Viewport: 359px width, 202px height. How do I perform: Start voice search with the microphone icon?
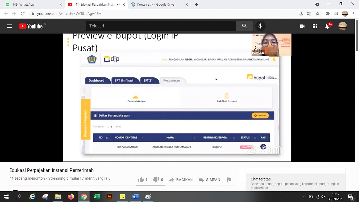[260, 26]
